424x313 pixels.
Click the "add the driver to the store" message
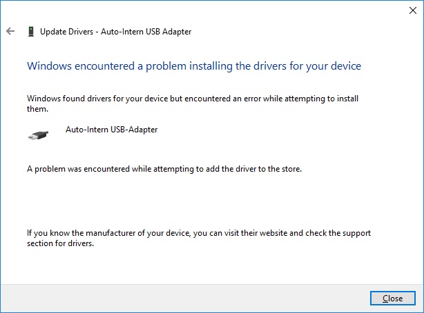(x=250, y=168)
